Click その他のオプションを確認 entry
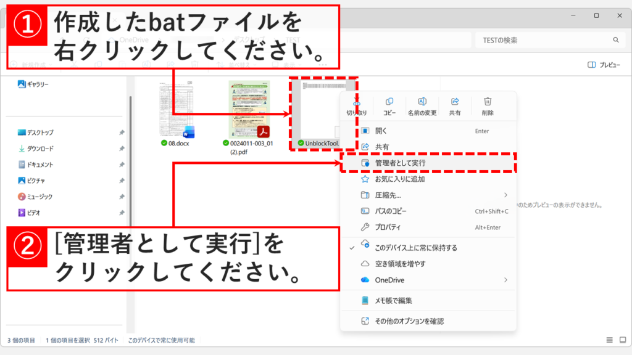632x355 pixels. pyautogui.click(x=409, y=321)
